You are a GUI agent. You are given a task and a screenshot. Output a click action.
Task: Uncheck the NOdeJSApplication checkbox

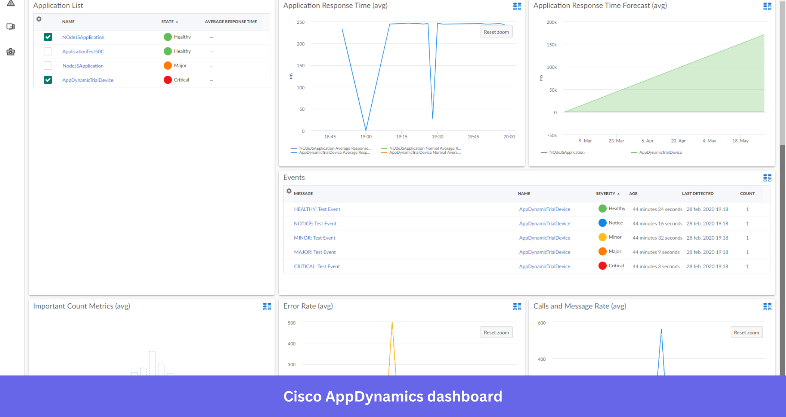tap(48, 37)
